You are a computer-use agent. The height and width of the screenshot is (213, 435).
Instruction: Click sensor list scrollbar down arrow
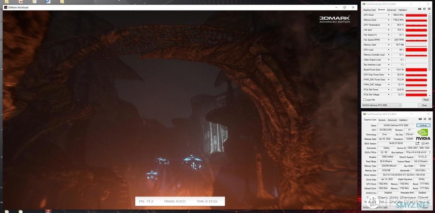430,96
